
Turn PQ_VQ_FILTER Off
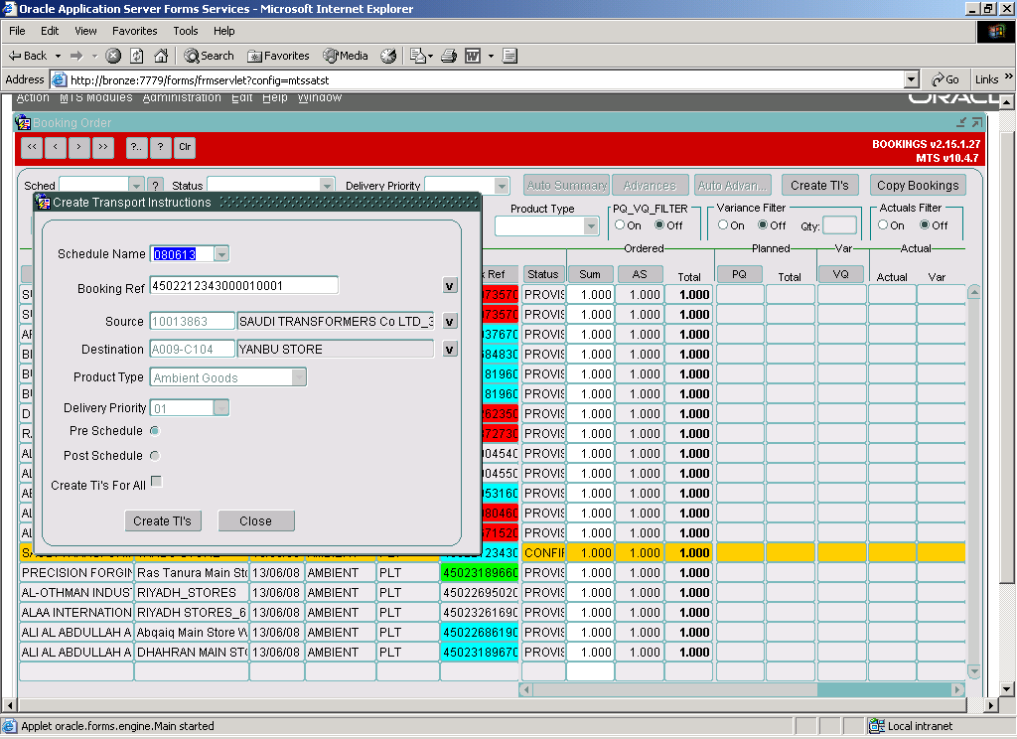[659, 225]
